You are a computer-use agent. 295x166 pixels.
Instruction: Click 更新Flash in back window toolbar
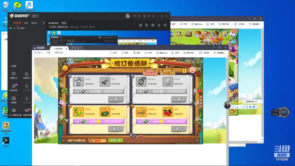(197, 24)
